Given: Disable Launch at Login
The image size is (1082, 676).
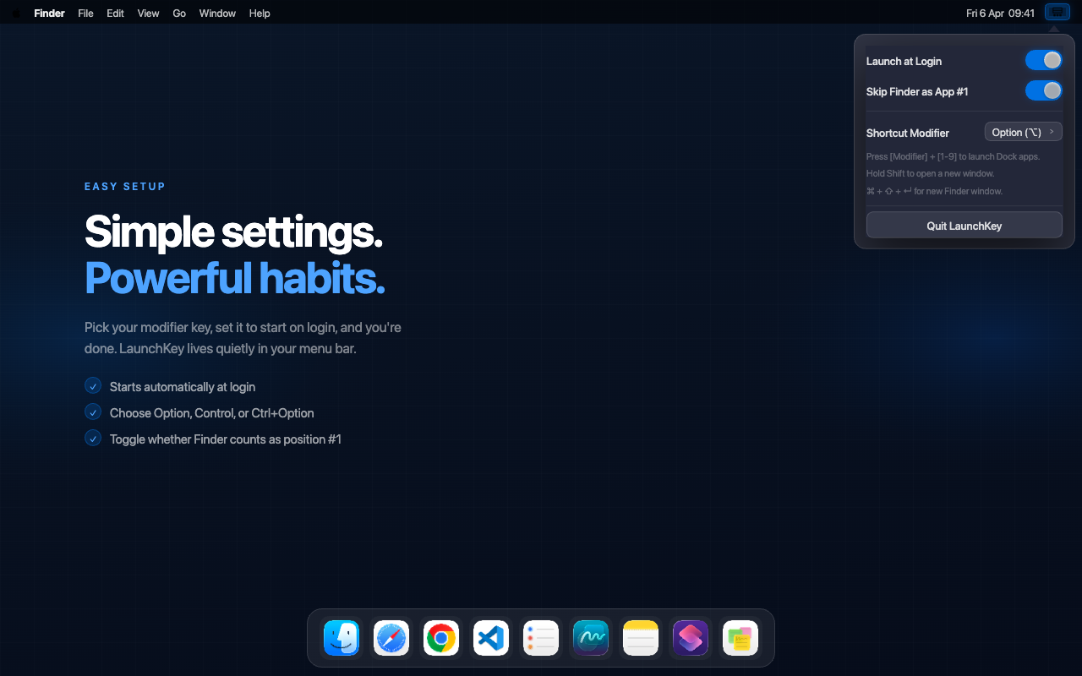Looking at the screenshot, I should [1043, 59].
